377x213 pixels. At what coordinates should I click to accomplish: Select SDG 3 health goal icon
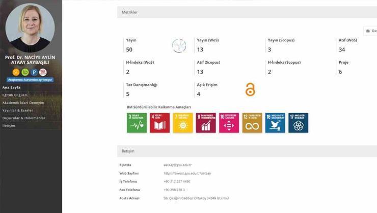click(x=137, y=123)
